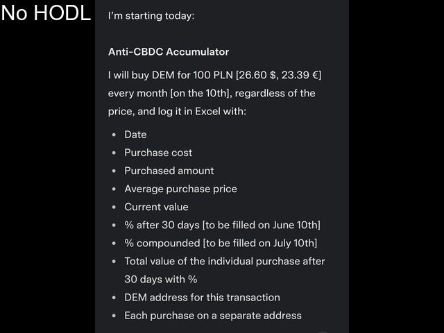Click 'Each purchase on a separate address'
The image size is (444, 333).
coord(213,316)
